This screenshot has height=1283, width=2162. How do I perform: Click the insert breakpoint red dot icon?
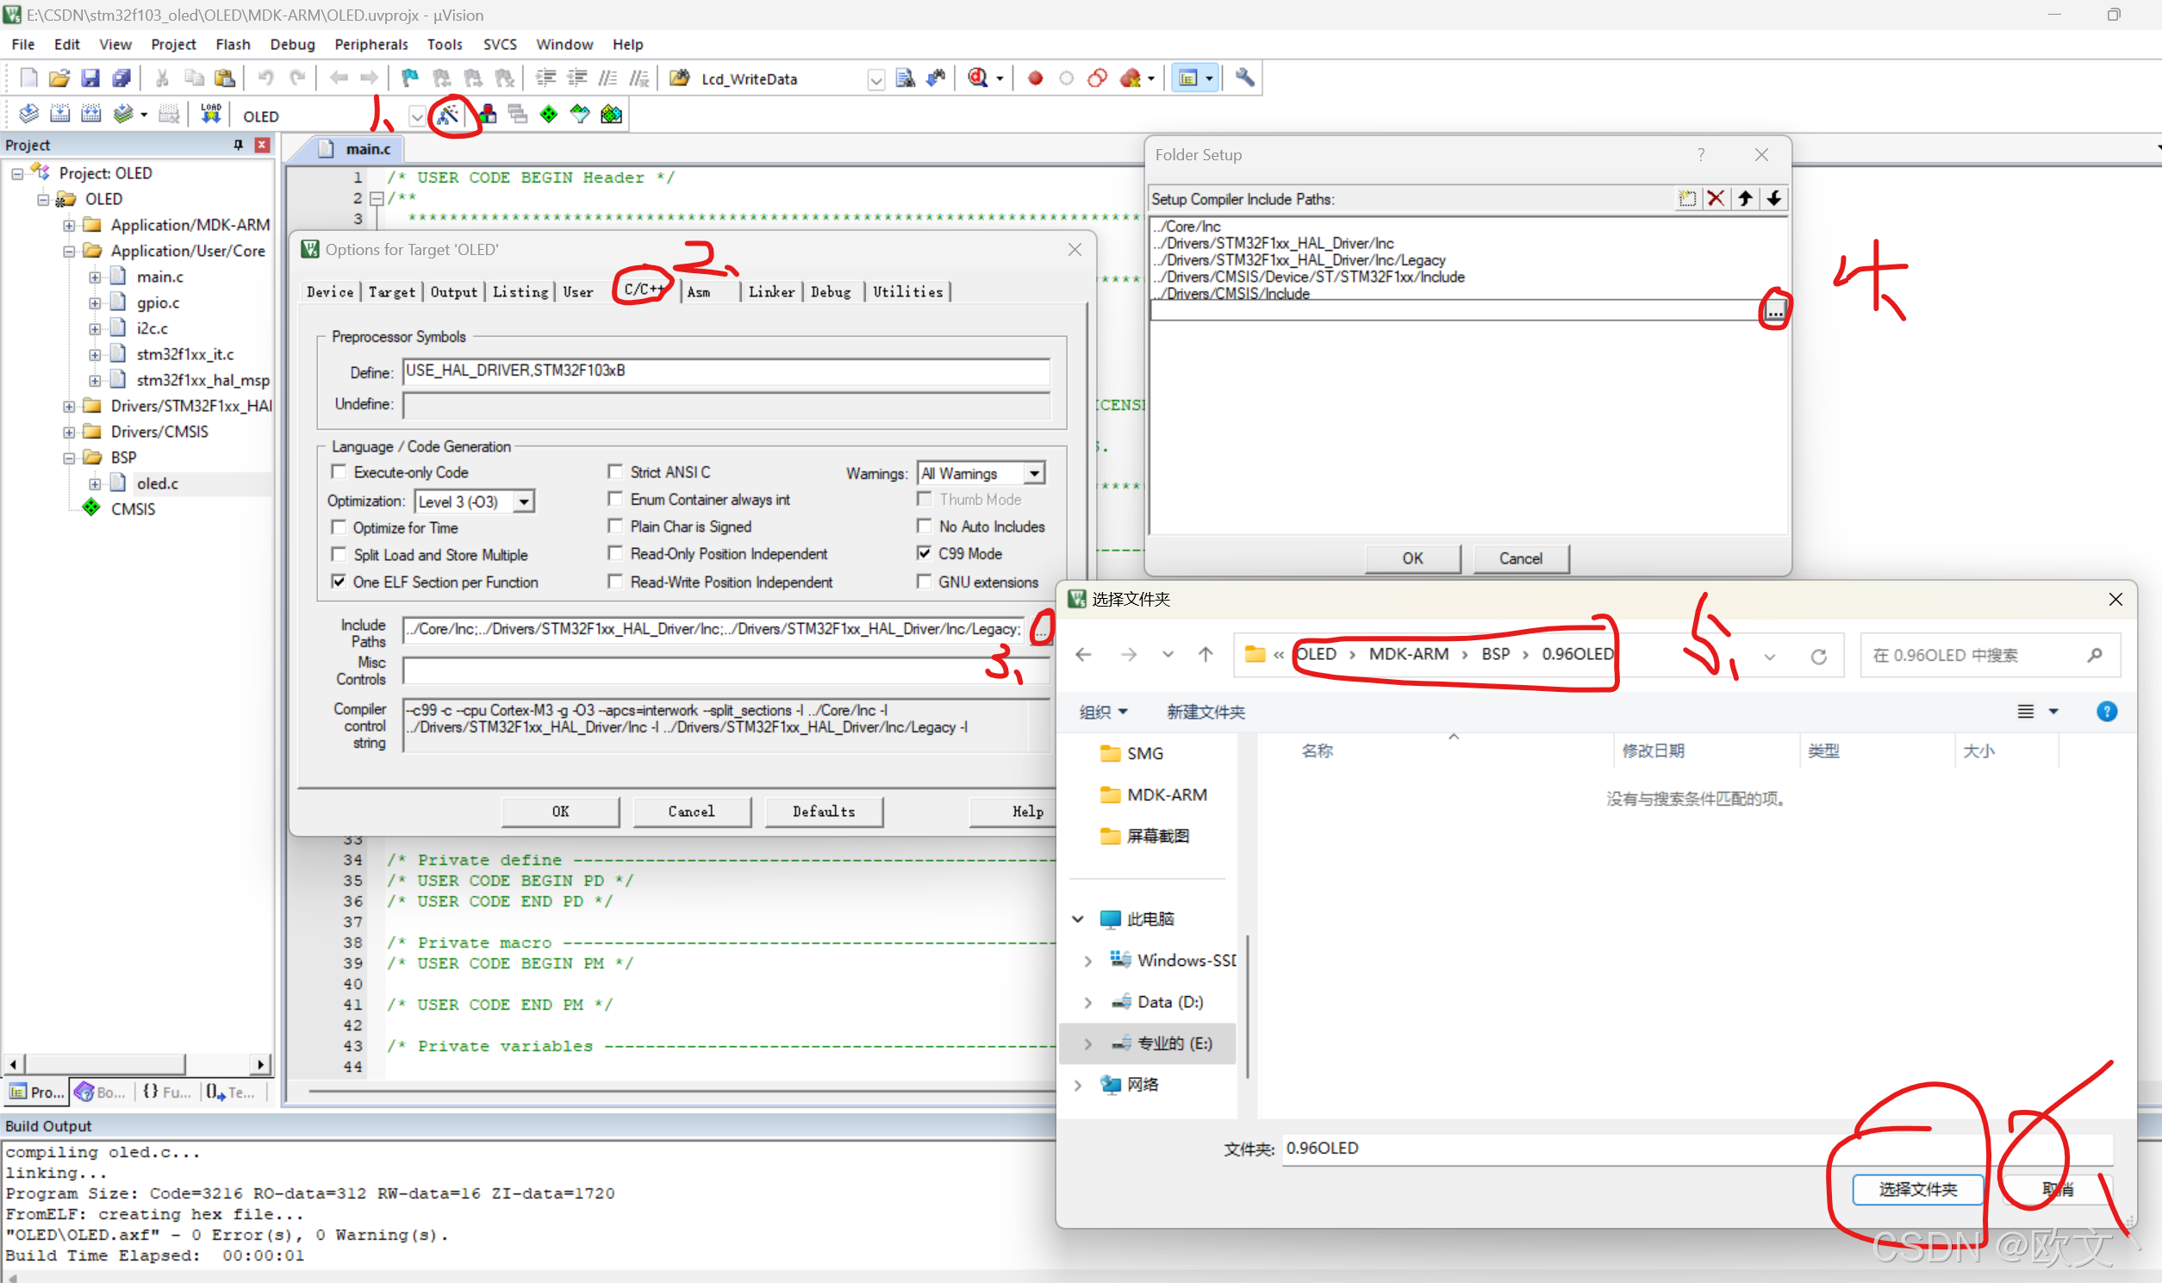(x=1035, y=78)
